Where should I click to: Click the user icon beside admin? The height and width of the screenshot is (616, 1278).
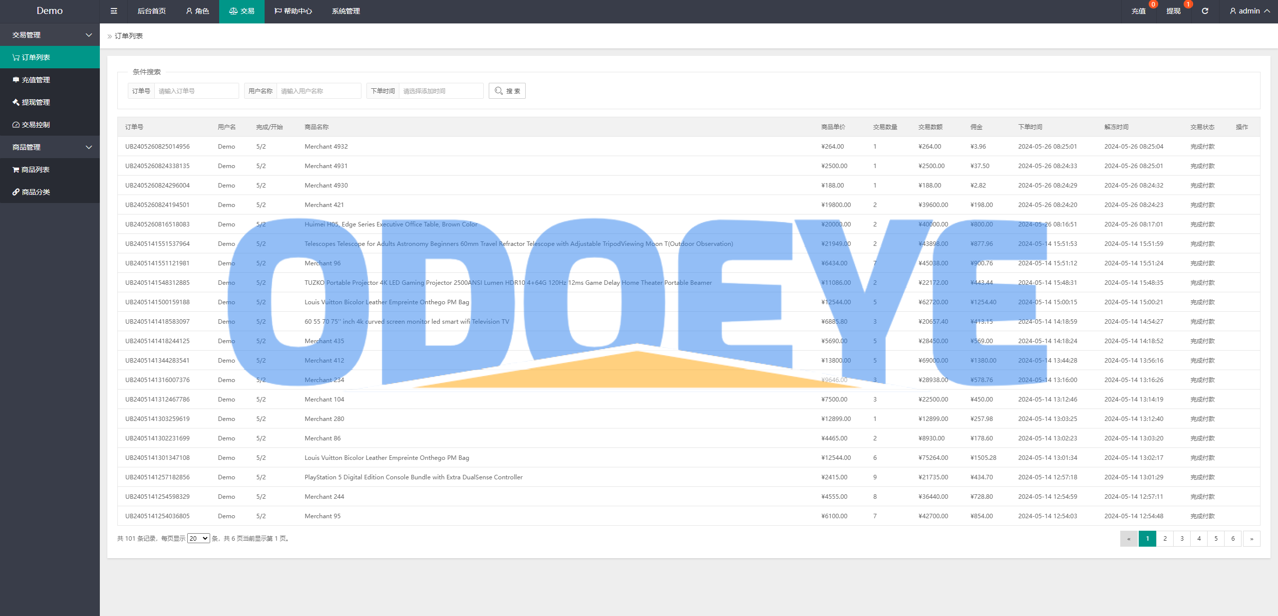1233,11
